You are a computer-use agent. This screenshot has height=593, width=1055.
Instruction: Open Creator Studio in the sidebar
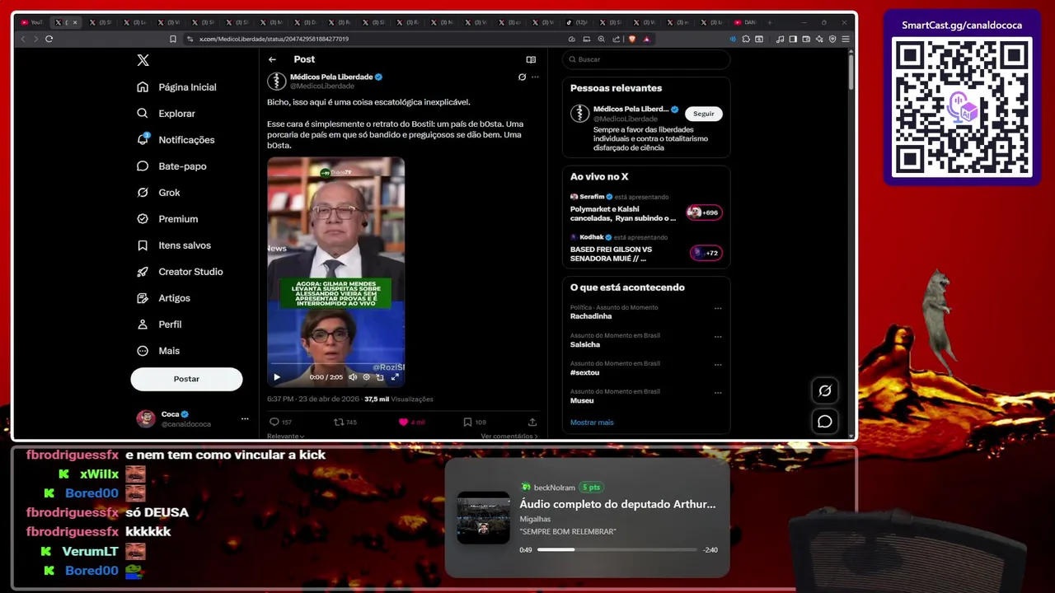[x=180, y=272]
